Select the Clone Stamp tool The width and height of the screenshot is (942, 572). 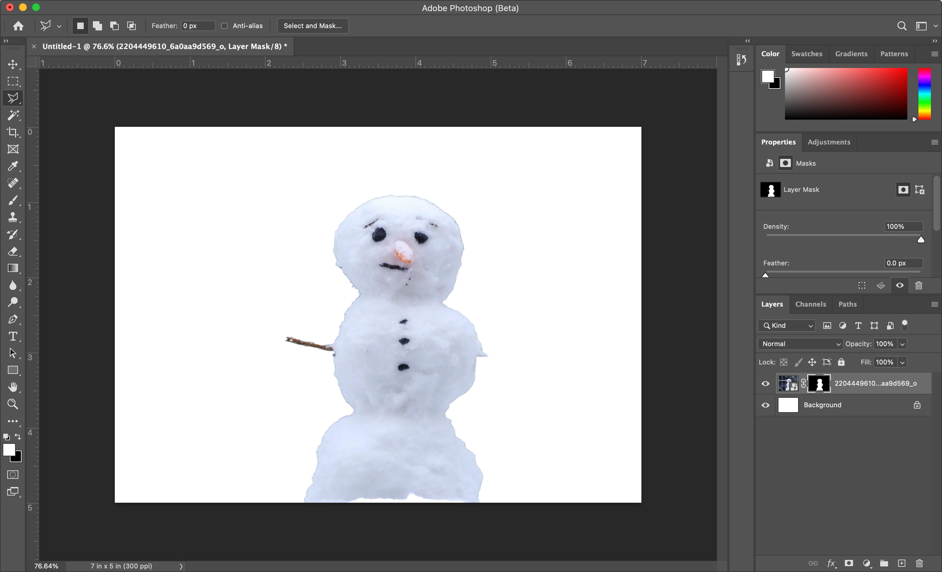13,217
